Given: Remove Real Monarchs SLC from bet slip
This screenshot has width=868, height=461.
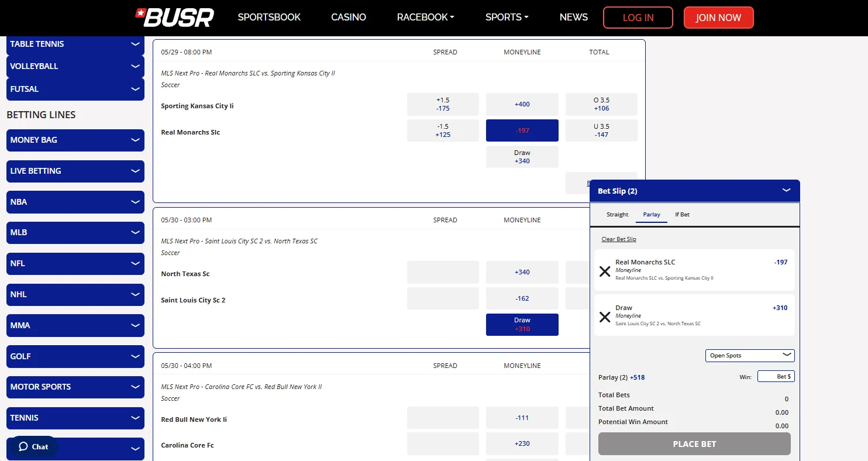Looking at the screenshot, I should [x=605, y=271].
